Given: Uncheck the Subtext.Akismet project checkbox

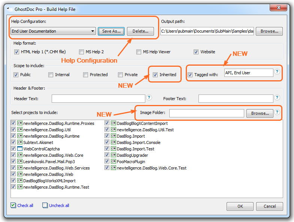Looking at the screenshot, I should click(13, 142).
